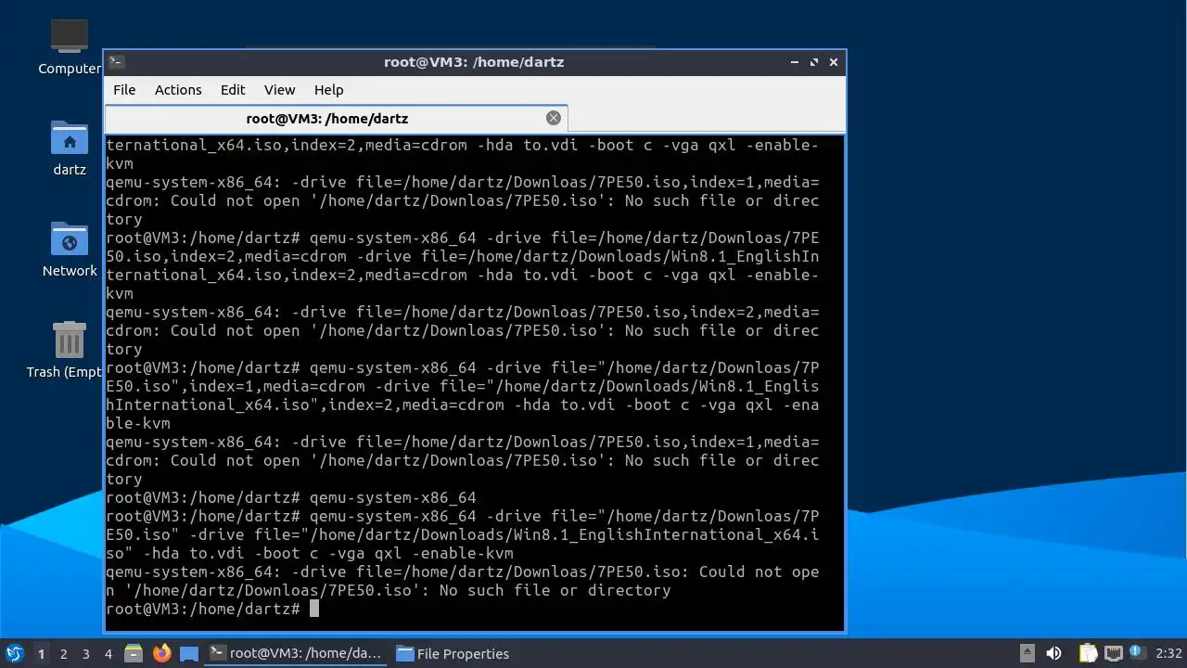Switch to workspace 2

(64, 654)
